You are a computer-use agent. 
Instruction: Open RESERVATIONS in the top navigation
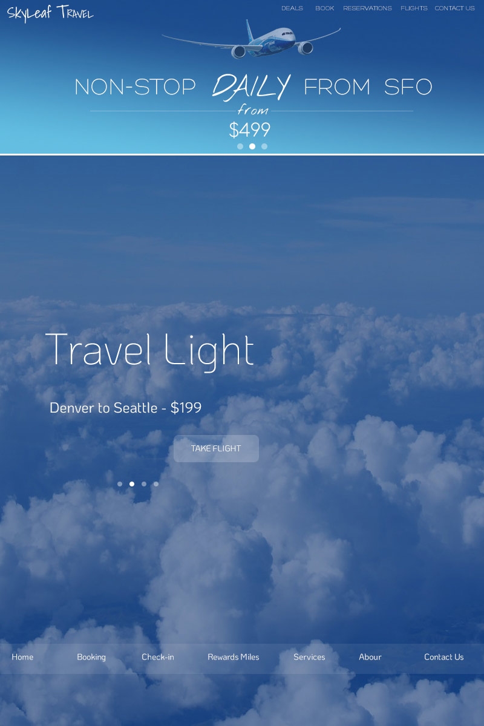point(367,8)
